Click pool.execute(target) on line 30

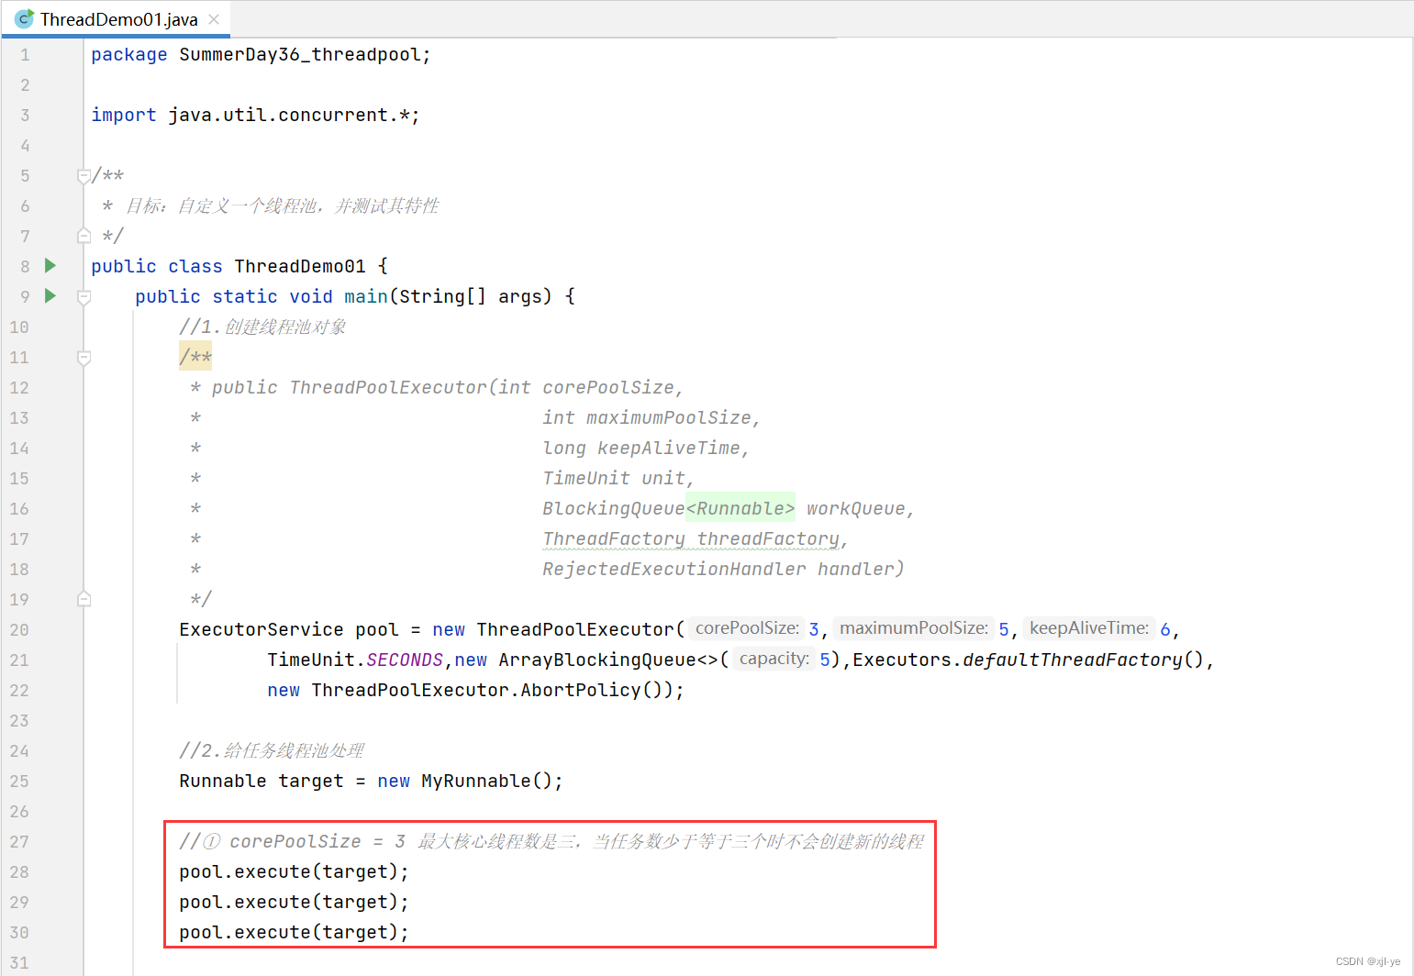pos(294,933)
